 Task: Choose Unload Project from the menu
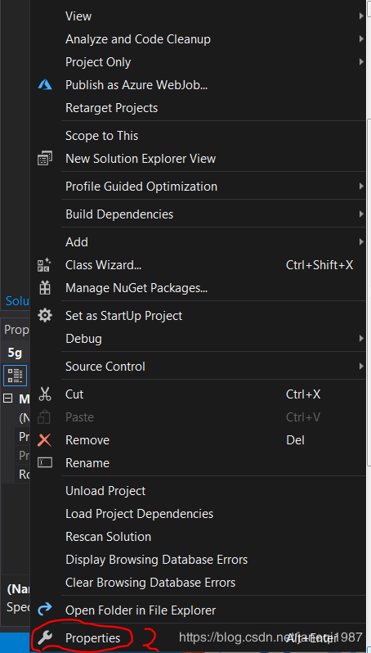pyautogui.click(x=105, y=491)
